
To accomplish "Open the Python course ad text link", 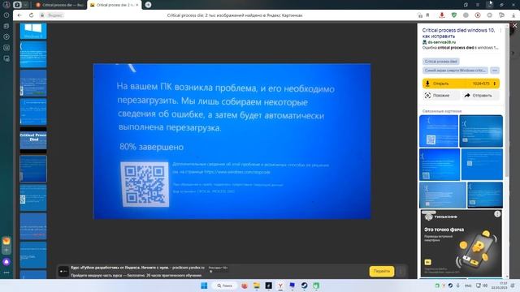I will (x=137, y=268).
